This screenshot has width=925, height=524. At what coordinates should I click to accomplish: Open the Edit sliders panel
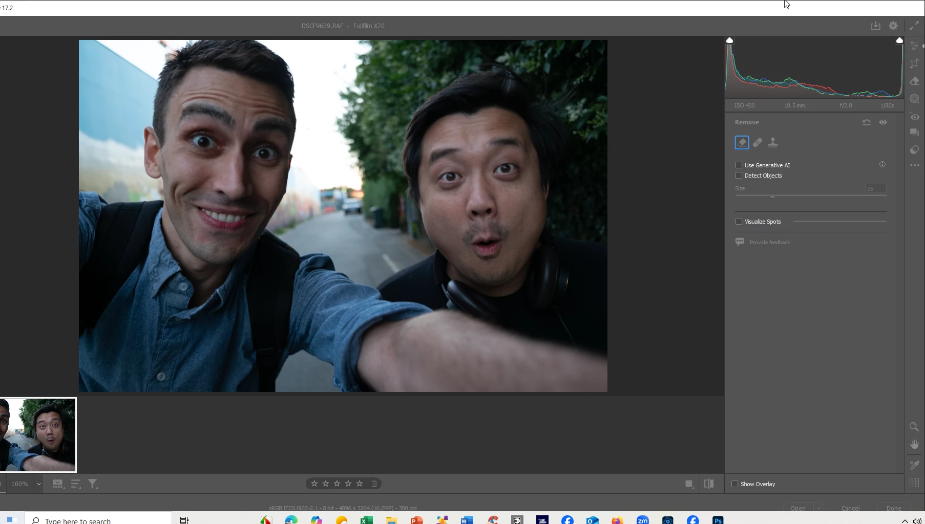point(915,46)
